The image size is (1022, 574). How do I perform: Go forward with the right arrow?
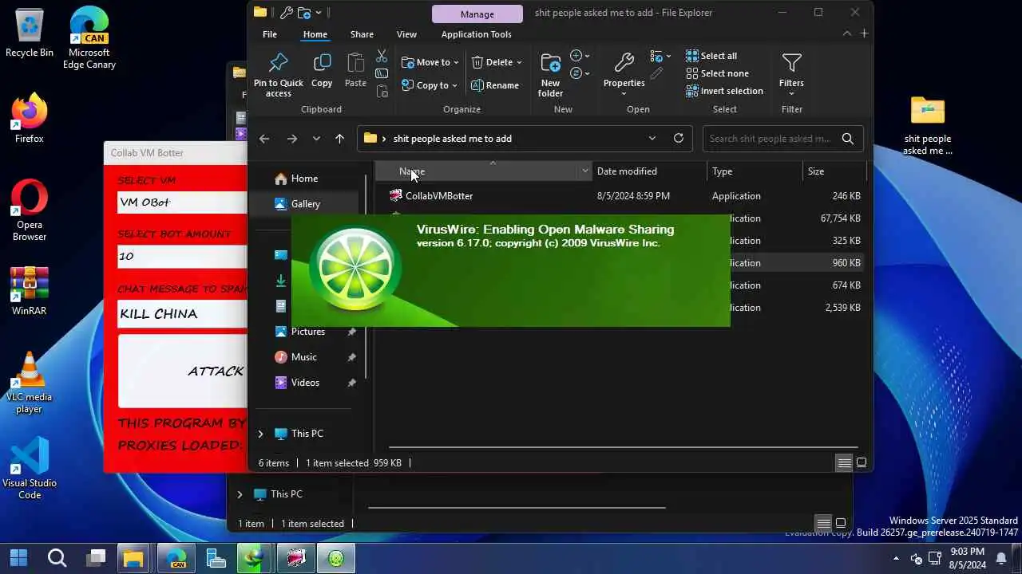click(x=292, y=139)
